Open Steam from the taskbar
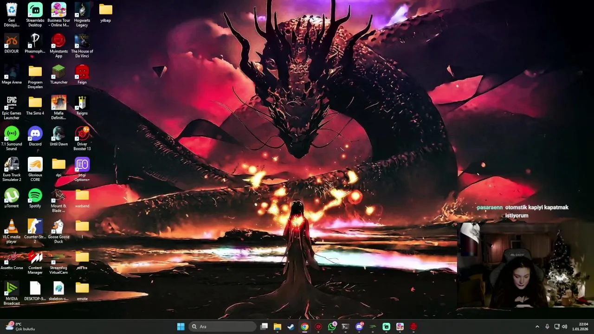This screenshot has width=594, height=334. coord(291,327)
